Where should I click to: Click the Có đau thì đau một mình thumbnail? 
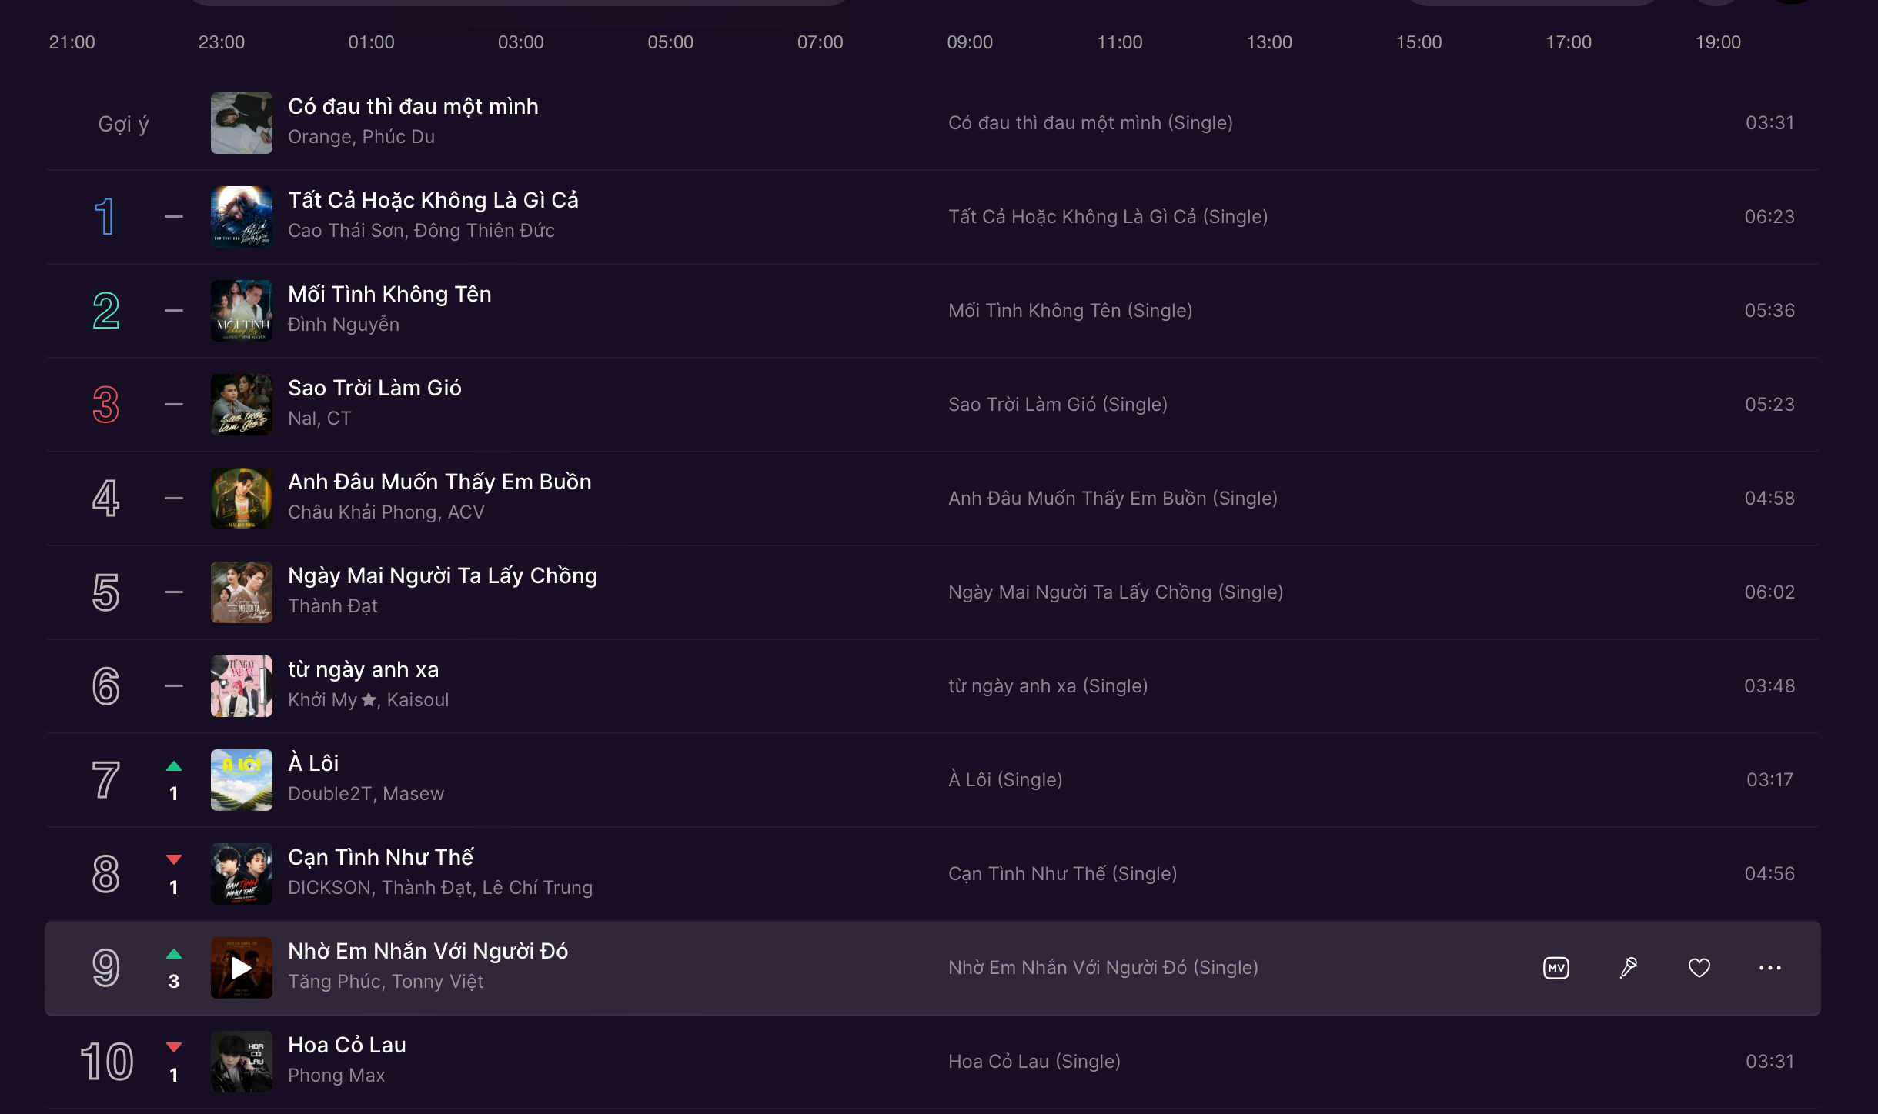(x=242, y=123)
